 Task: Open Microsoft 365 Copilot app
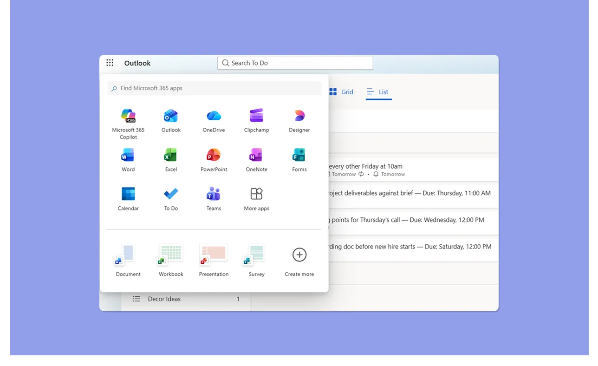(128, 124)
